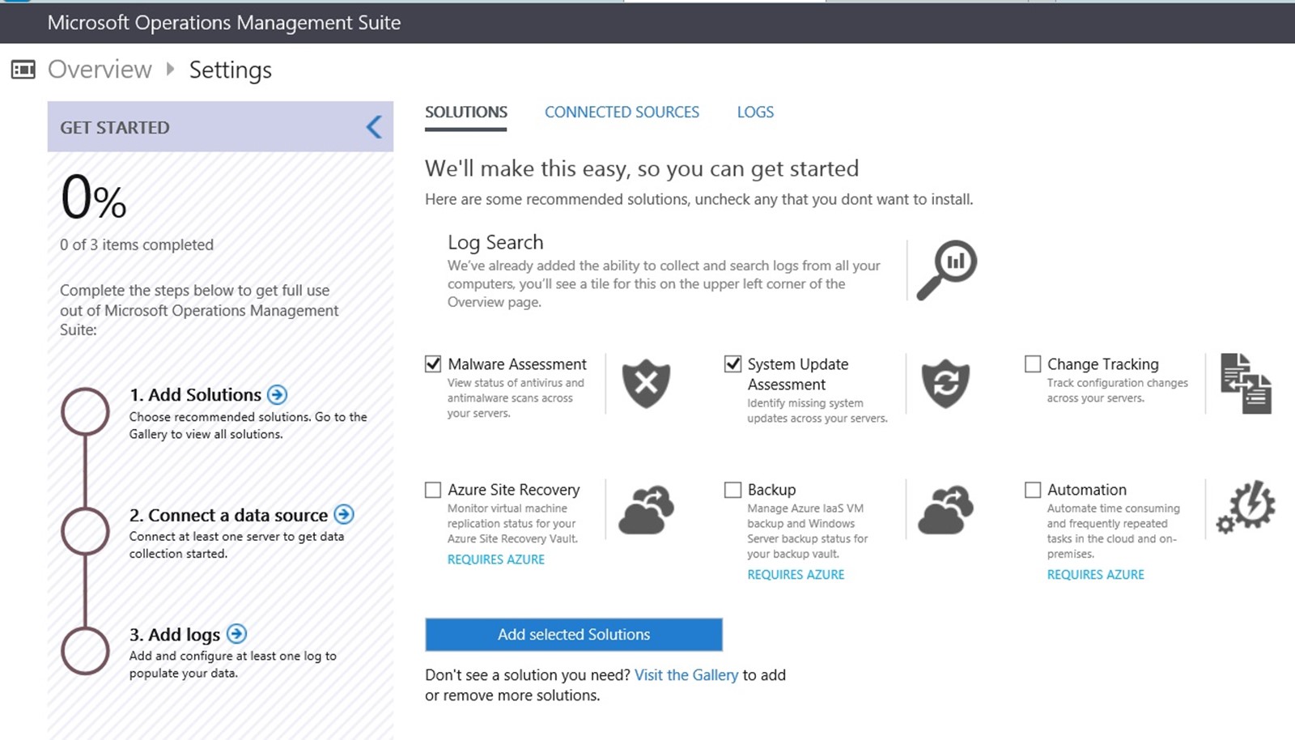The width and height of the screenshot is (1295, 740).
Task: Click the 0% completion figure
Action: tap(93, 198)
